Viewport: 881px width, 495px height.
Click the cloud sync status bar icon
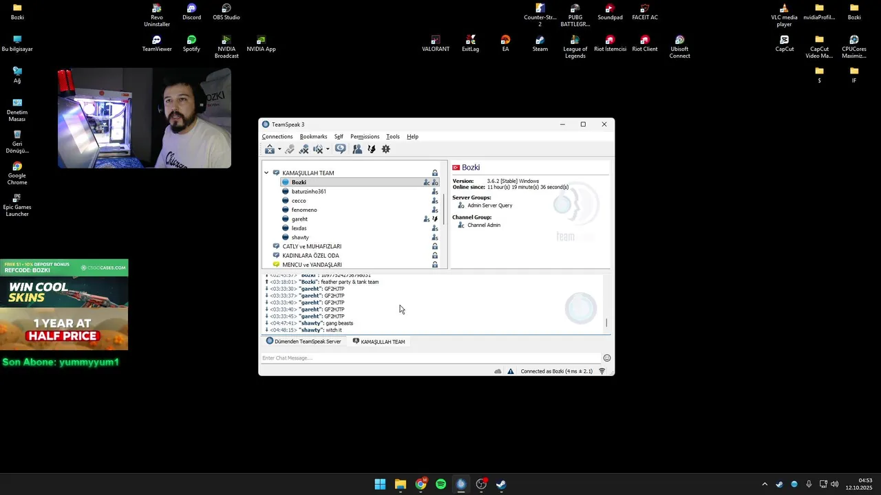tap(498, 371)
